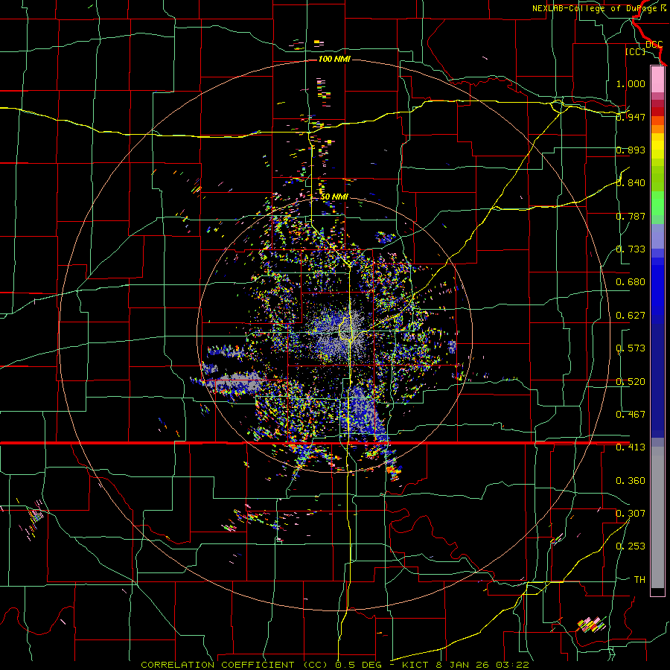Image resolution: width=670 pixels, height=670 pixels.
Task: Click the 50 NMI range ring label
Action: [x=334, y=197]
